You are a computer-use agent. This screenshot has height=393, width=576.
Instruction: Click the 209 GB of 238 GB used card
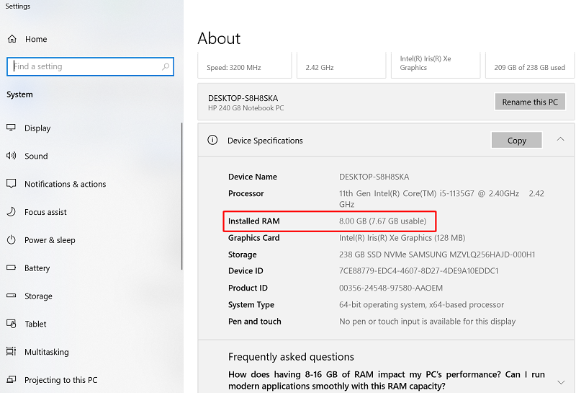click(x=529, y=65)
